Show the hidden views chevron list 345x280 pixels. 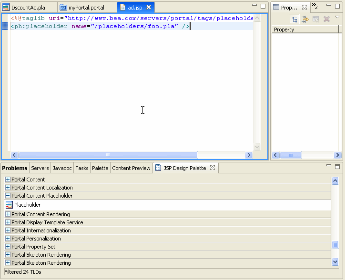(x=315, y=6)
